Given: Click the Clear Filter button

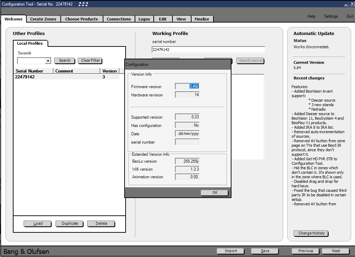Looking at the screenshot, I should (x=91, y=60).
